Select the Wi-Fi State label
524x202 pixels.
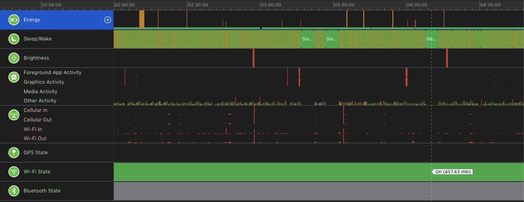point(37,171)
